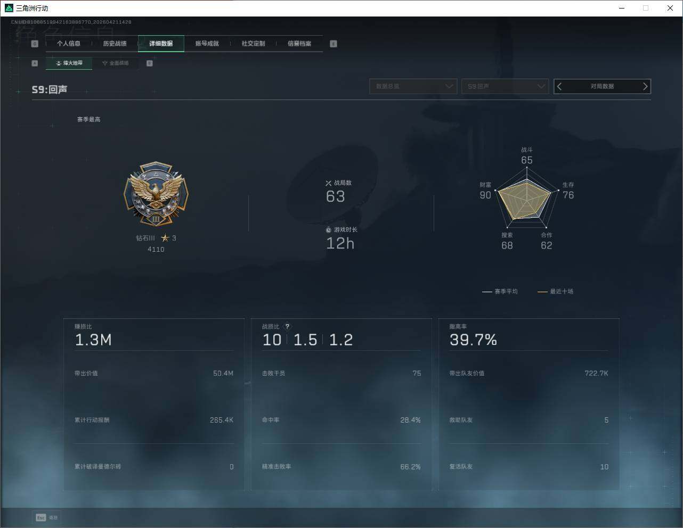Click the Esc 返回 back button
683x528 pixels.
pyautogui.click(x=47, y=517)
